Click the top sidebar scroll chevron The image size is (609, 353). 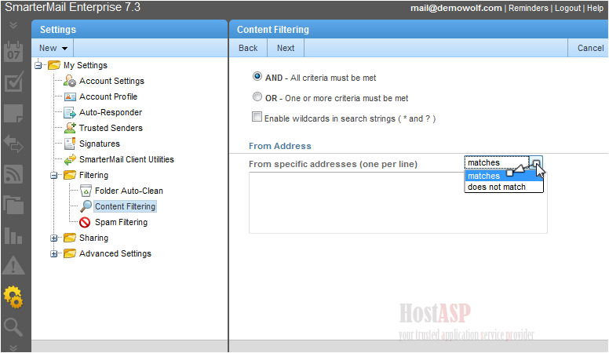point(13,25)
